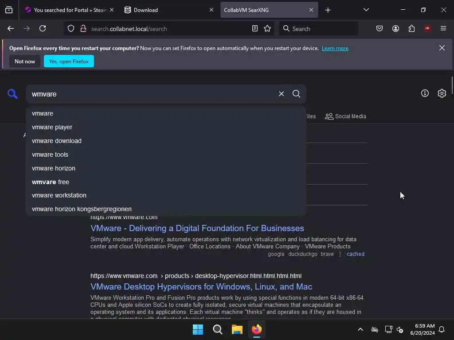
Task: Submit search with magnifier button
Action: tap(296, 94)
